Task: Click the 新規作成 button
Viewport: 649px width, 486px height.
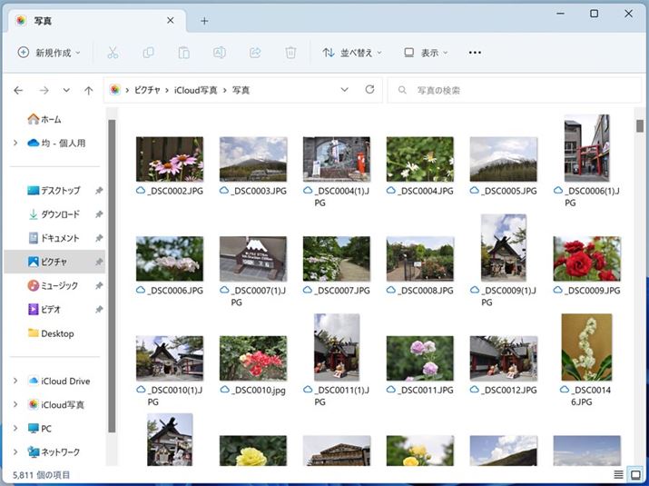Action: (x=49, y=53)
